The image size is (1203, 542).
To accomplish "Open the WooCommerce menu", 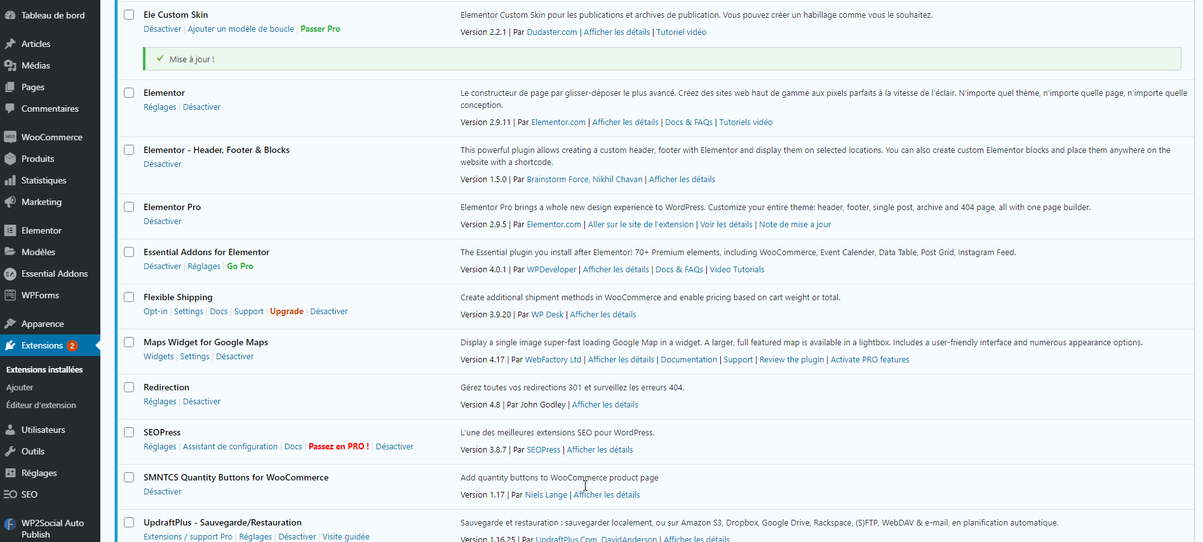I will pos(52,137).
